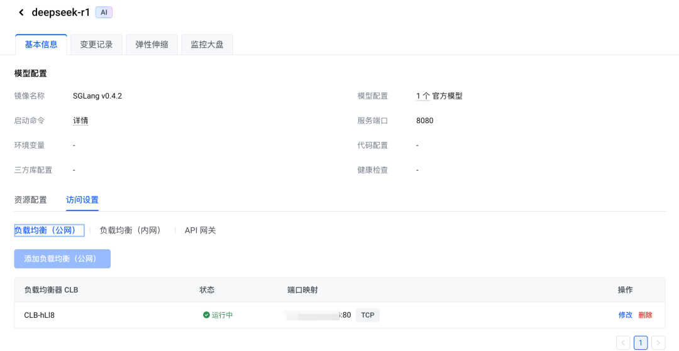Click the green running status icon

pos(206,315)
